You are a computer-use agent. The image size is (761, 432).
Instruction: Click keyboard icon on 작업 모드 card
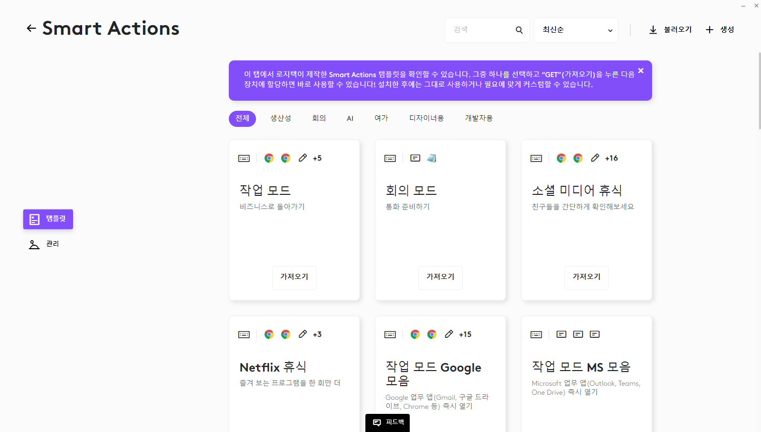click(244, 158)
